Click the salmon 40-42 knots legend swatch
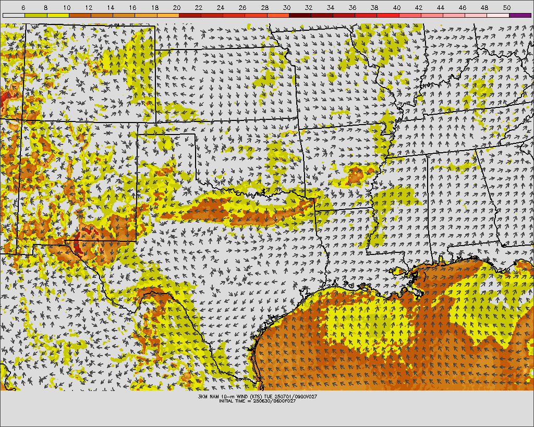 tap(410, 15)
